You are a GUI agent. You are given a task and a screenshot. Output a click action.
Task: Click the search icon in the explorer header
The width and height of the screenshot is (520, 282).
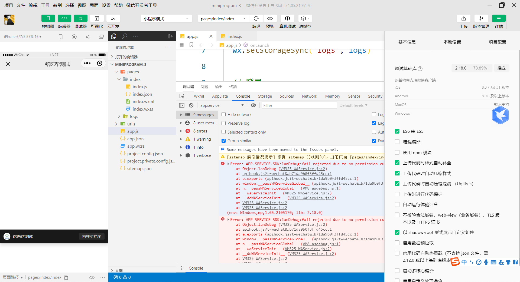coord(125,36)
